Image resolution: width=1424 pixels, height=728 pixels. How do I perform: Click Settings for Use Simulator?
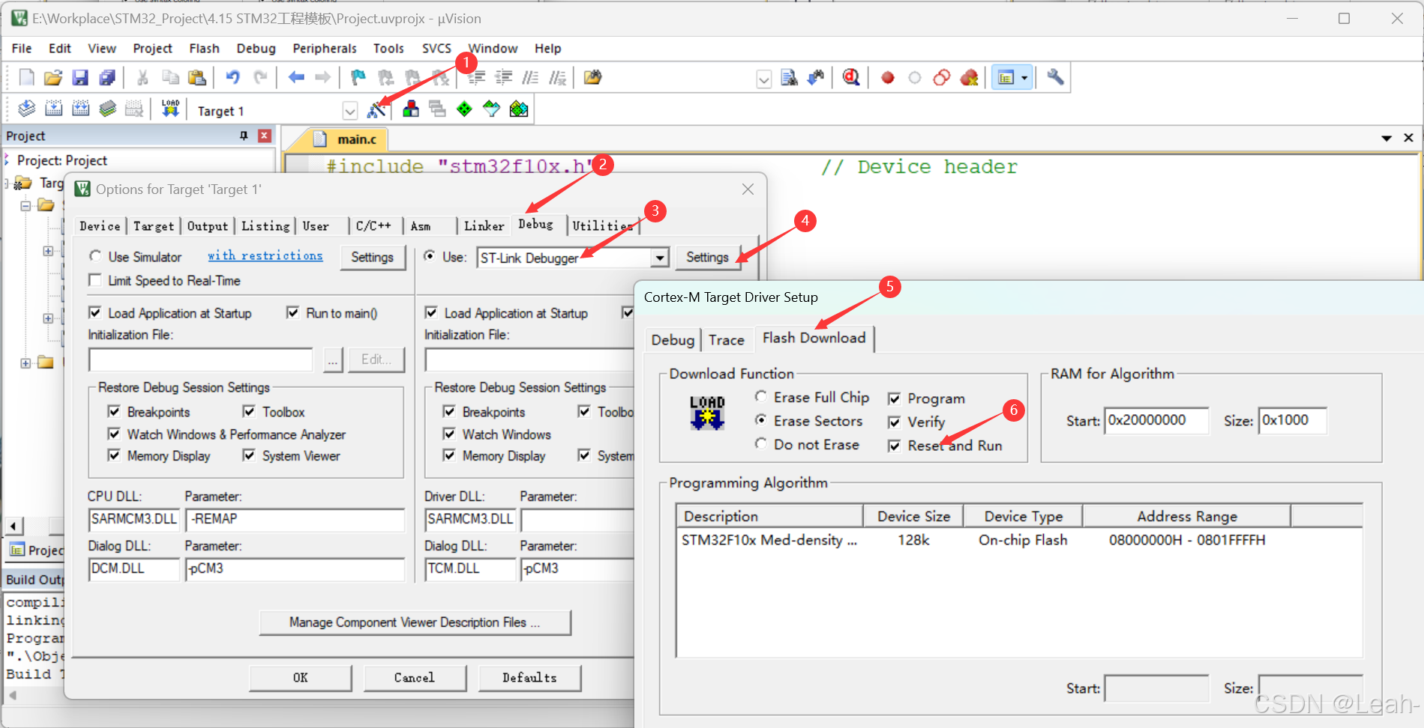[x=372, y=257]
